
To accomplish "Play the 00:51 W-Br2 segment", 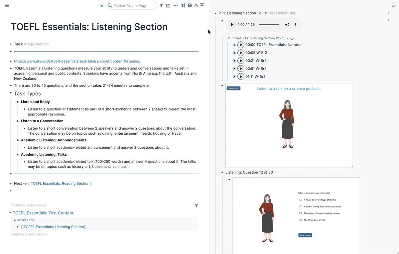I will 241,68.
